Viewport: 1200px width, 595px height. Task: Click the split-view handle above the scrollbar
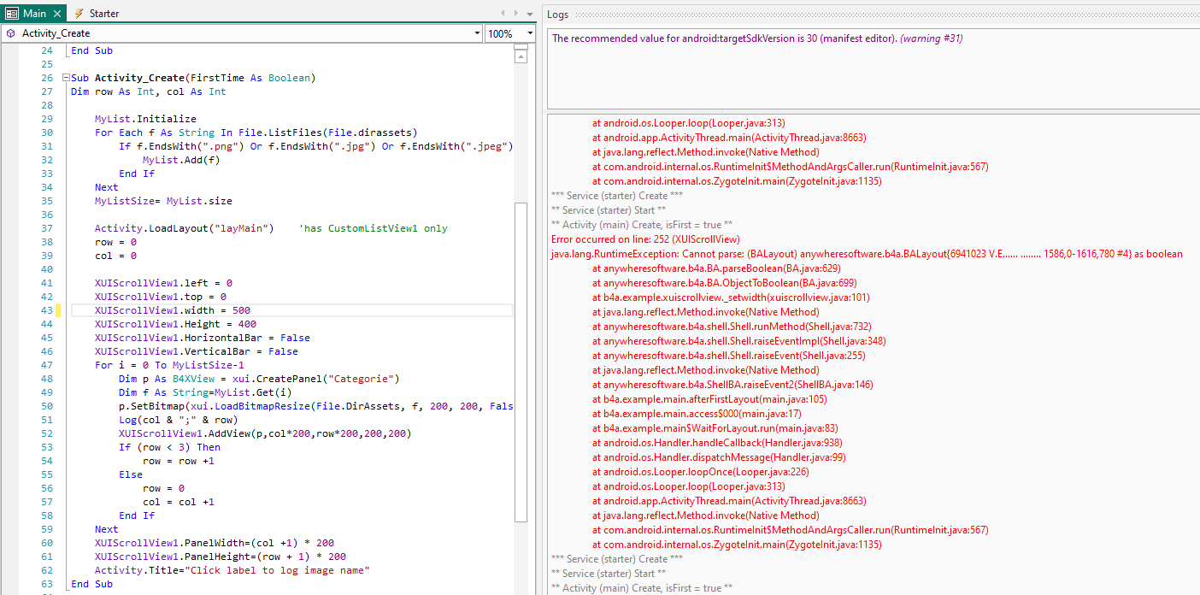[x=521, y=47]
